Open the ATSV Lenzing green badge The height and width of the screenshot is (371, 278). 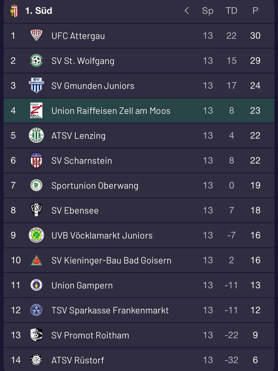[36, 135]
